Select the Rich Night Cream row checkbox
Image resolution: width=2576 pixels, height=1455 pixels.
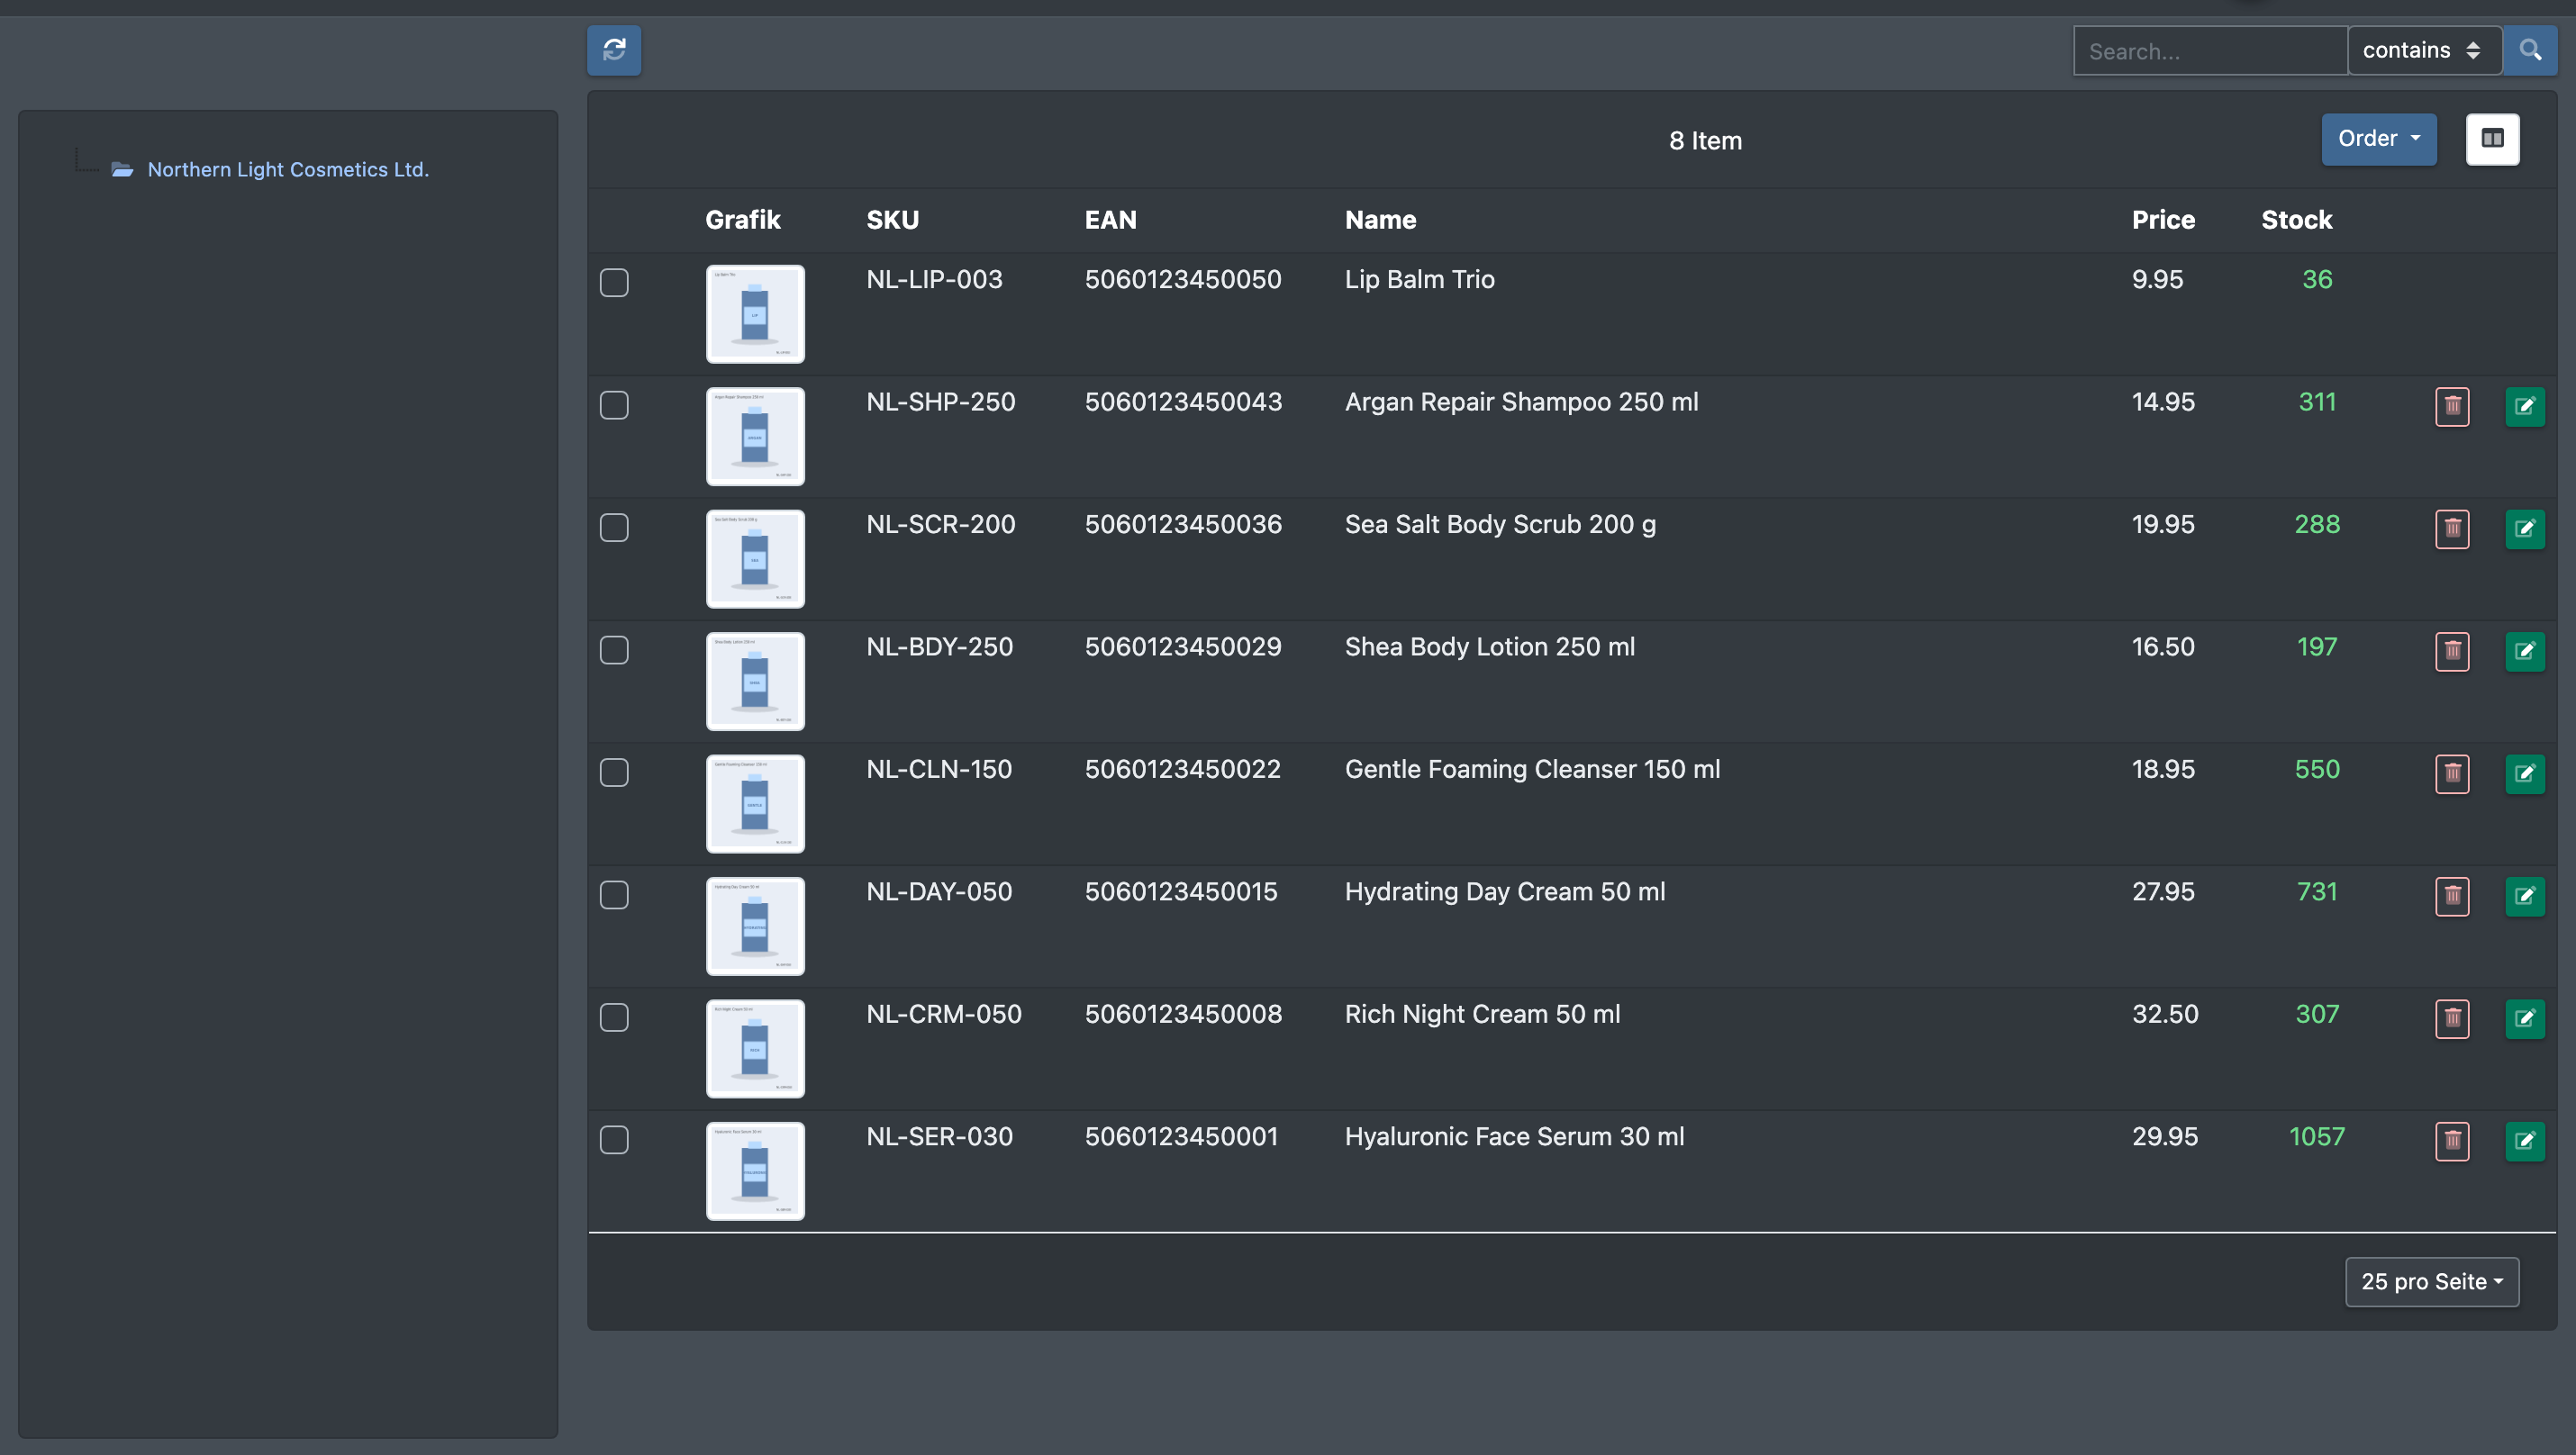point(614,1017)
